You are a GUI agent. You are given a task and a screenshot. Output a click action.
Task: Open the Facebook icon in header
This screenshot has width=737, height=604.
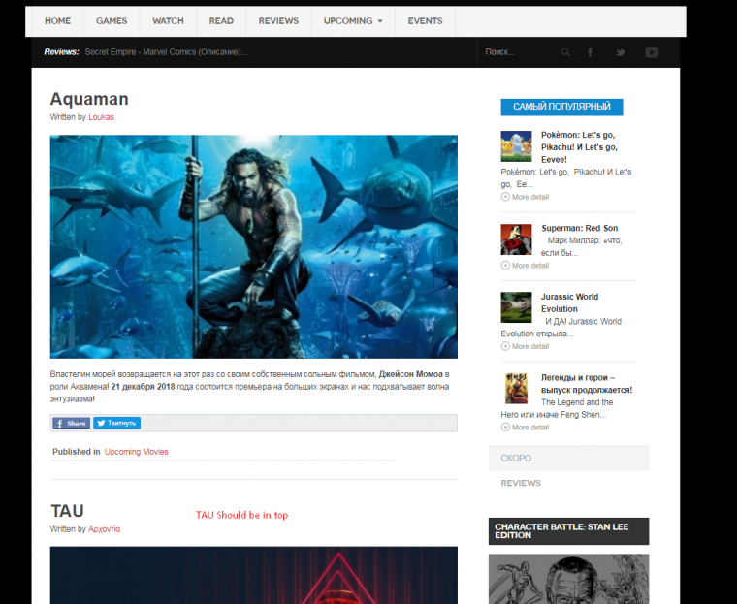click(x=590, y=52)
